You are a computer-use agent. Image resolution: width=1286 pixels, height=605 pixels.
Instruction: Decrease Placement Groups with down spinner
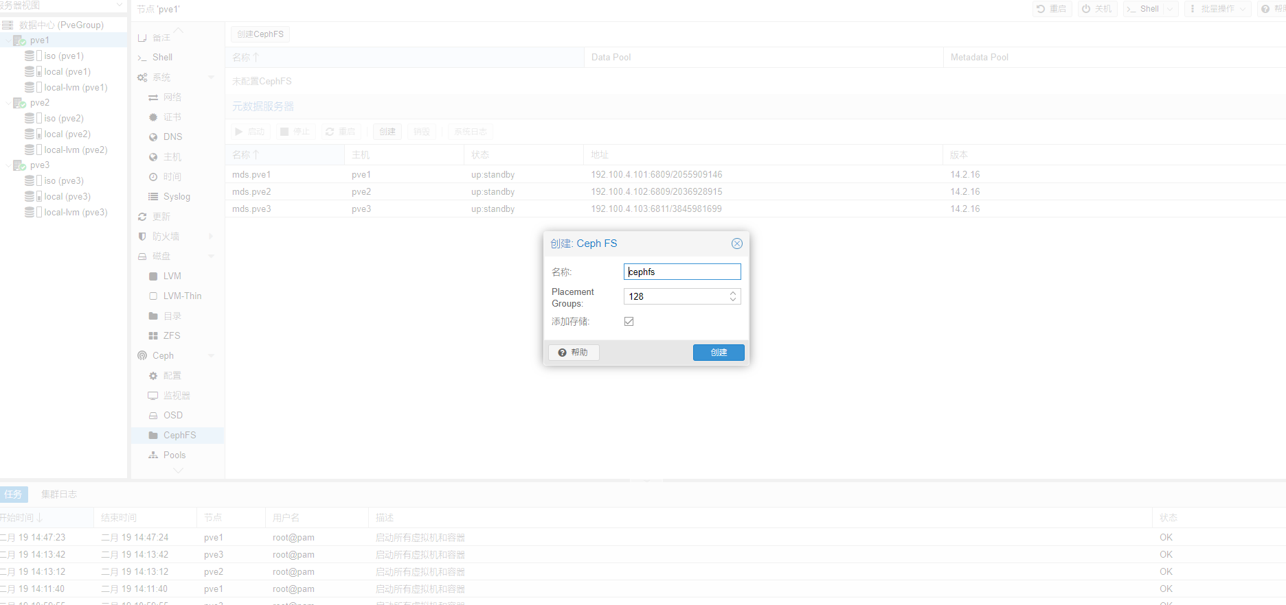tap(733, 300)
